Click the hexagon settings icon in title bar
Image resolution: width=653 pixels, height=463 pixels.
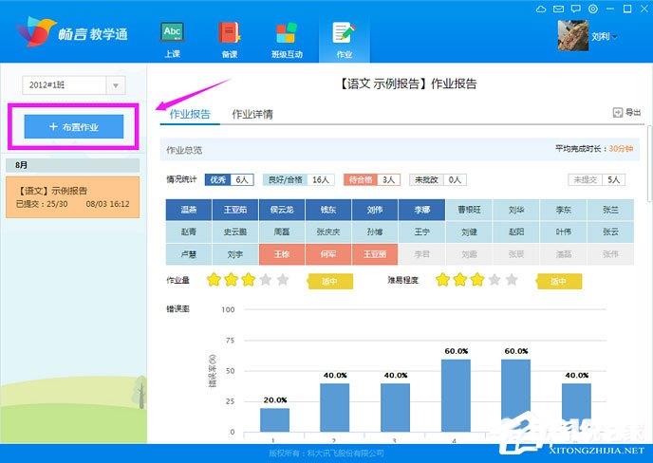point(593,9)
